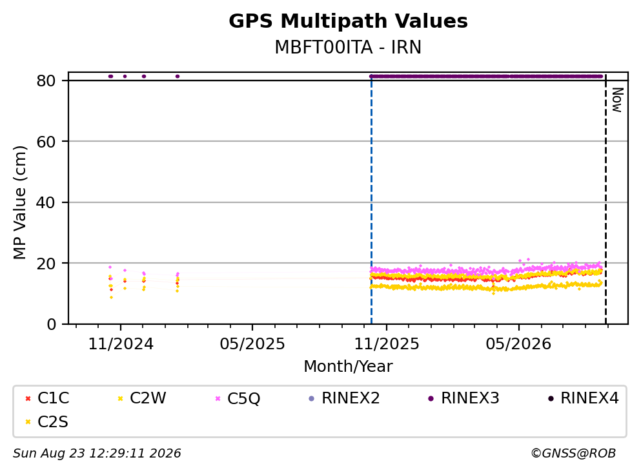Viewport: 641px width, 473px height.
Task: Click the purple RINEX3 legend marker
Action: (x=431, y=398)
